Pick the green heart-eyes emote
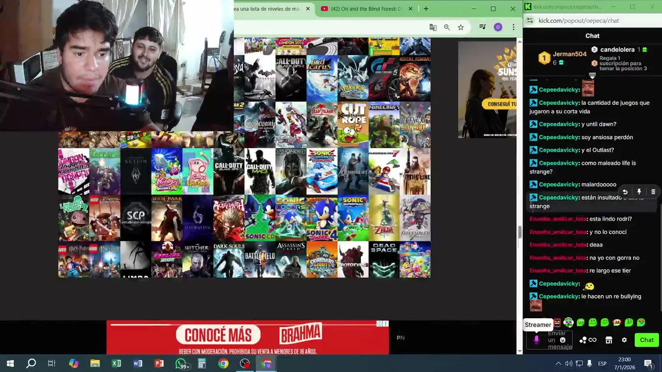The width and height of the screenshot is (662, 372). (641, 322)
